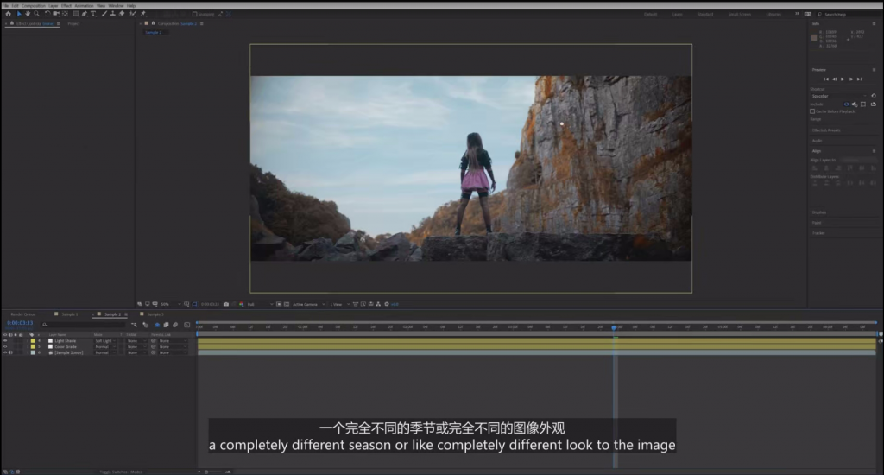Open the Effects & Presets panel

(x=826, y=130)
